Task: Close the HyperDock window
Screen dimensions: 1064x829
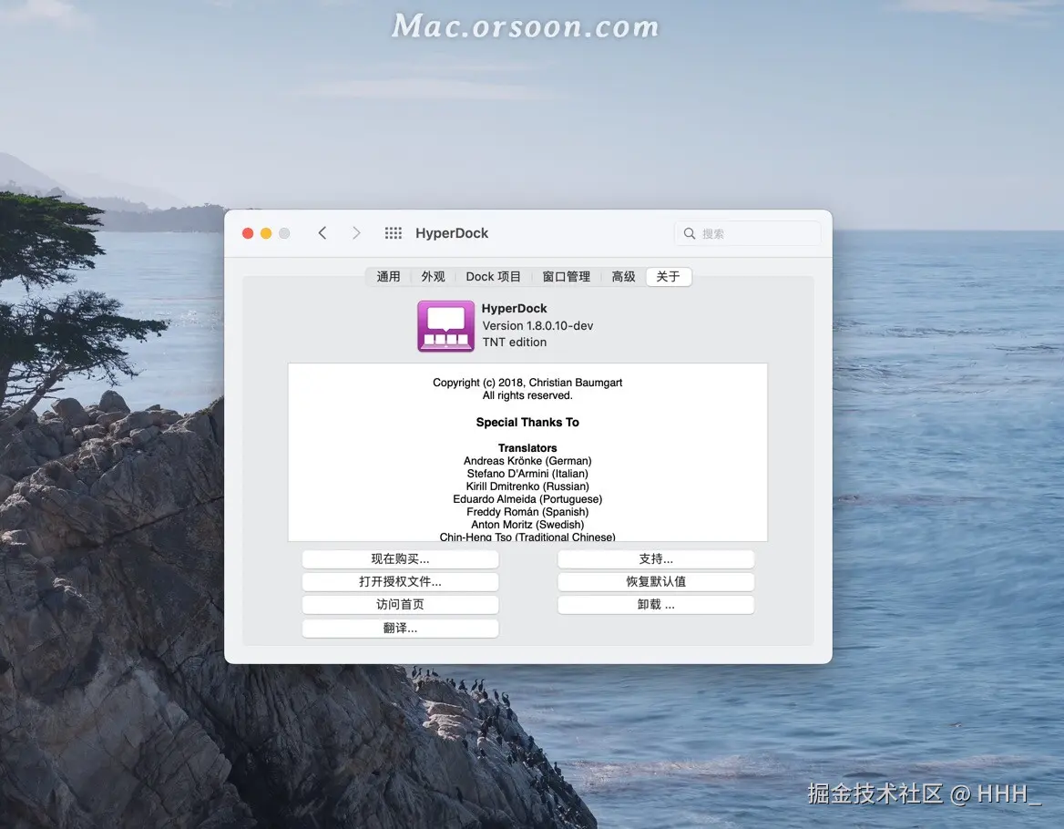Action: [x=248, y=233]
